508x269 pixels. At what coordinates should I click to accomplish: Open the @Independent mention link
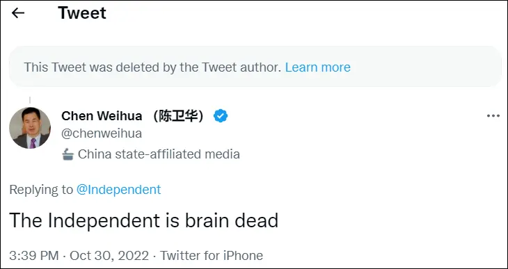click(118, 189)
